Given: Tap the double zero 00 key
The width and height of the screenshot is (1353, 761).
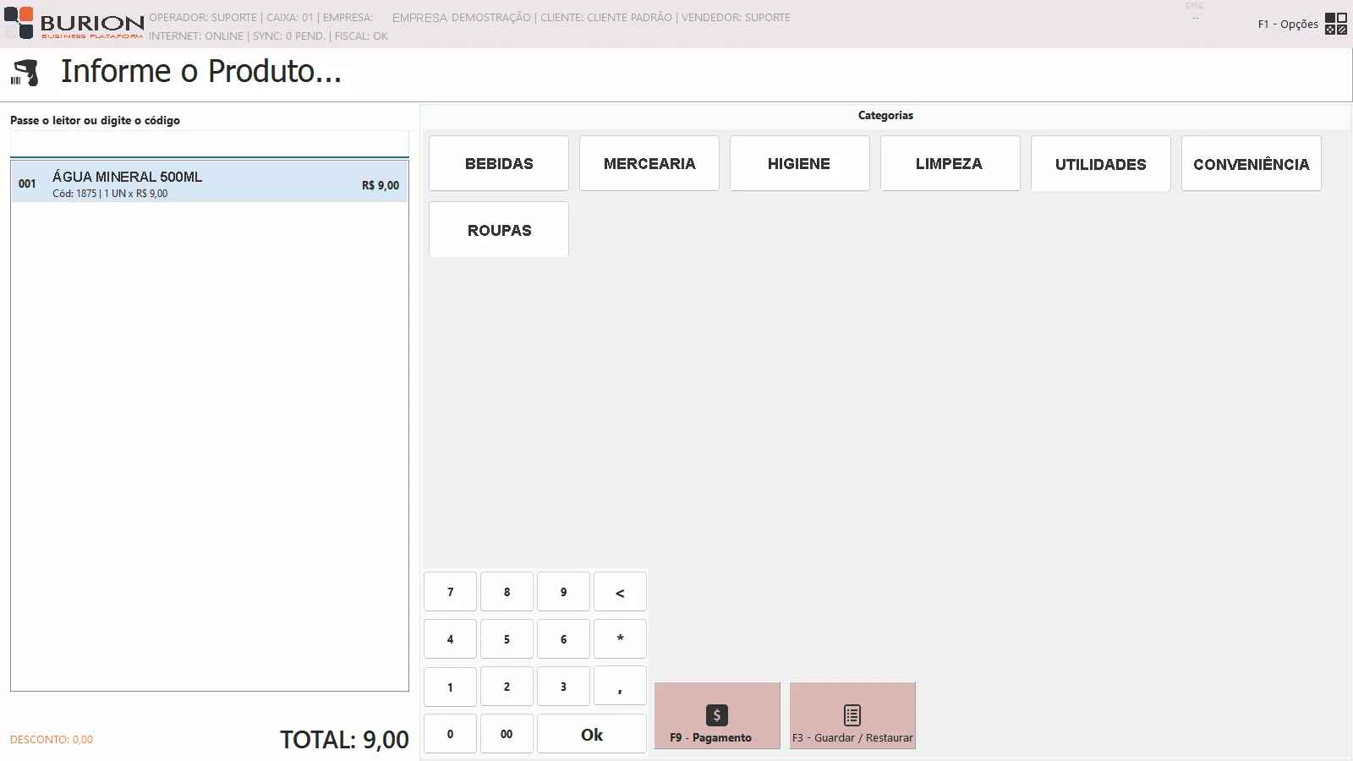Looking at the screenshot, I should [x=507, y=734].
